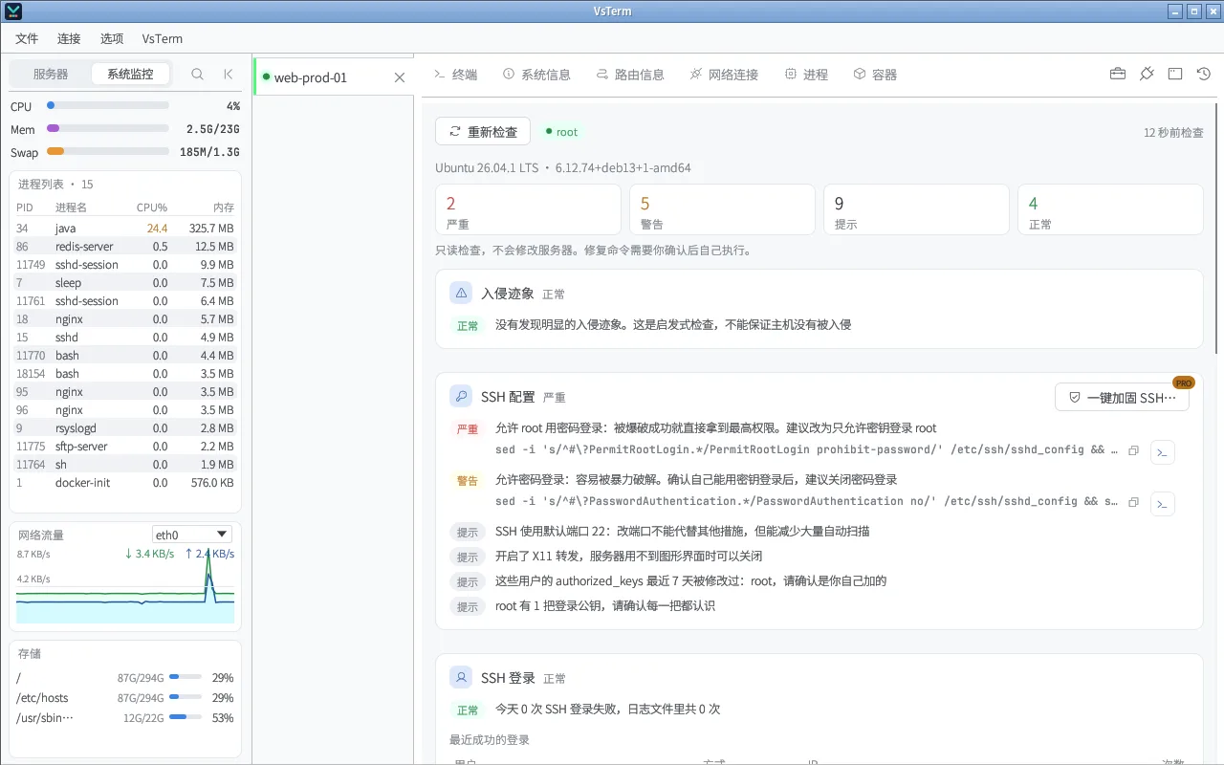Switch to the 系统信息 tab
This screenshot has height=765, width=1224.
click(536, 74)
